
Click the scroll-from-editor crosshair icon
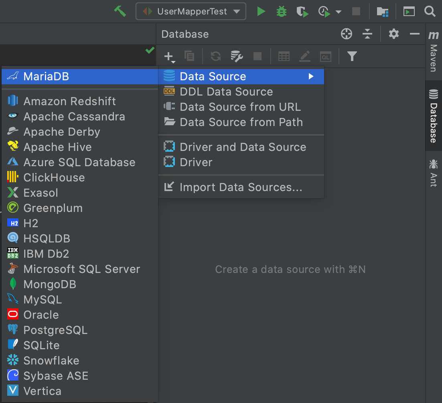346,34
